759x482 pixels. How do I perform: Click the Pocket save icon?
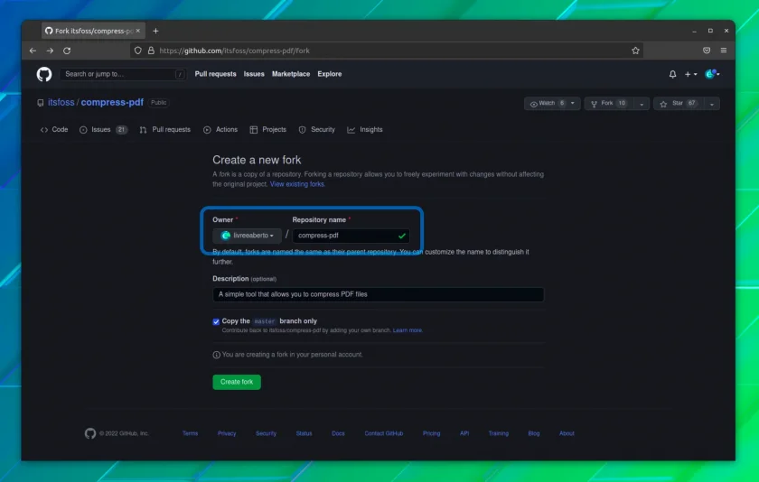(x=707, y=51)
